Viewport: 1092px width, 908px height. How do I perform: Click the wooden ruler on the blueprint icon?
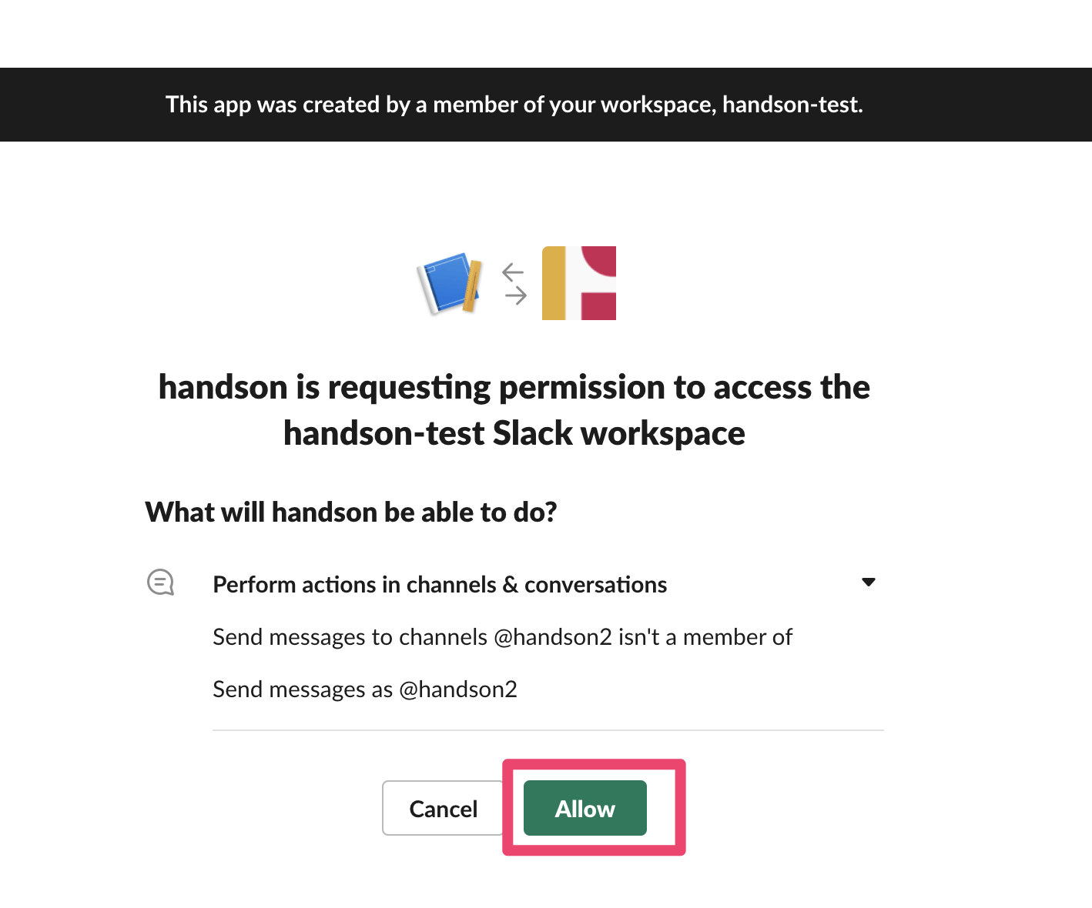coord(473,285)
